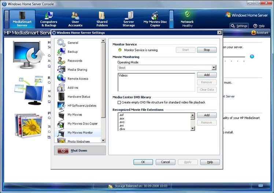Select the .divx extension entry
The height and width of the screenshot is (193, 274).
pos(154,129)
